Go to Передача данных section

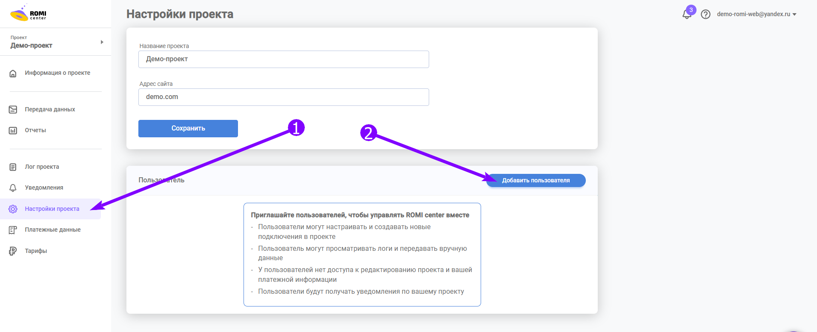click(51, 110)
